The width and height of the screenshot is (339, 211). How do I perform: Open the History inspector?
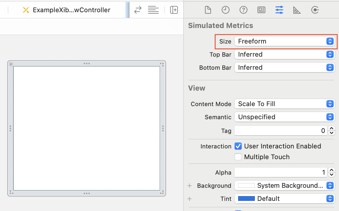point(226,10)
